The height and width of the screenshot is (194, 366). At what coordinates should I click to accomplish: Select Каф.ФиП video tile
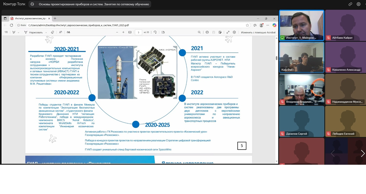coord(302,57)
